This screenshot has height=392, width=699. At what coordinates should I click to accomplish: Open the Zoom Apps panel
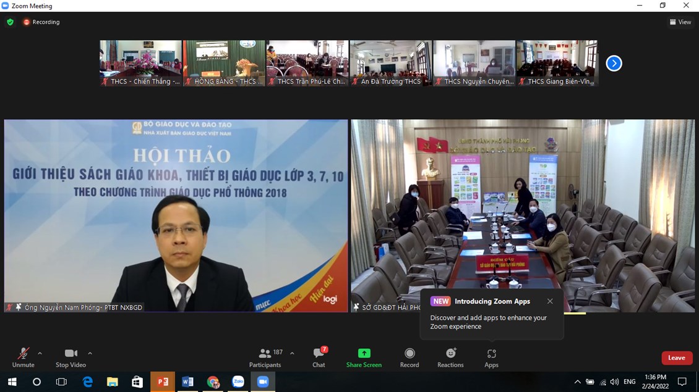pyautogui.click(x=491, y=357)
